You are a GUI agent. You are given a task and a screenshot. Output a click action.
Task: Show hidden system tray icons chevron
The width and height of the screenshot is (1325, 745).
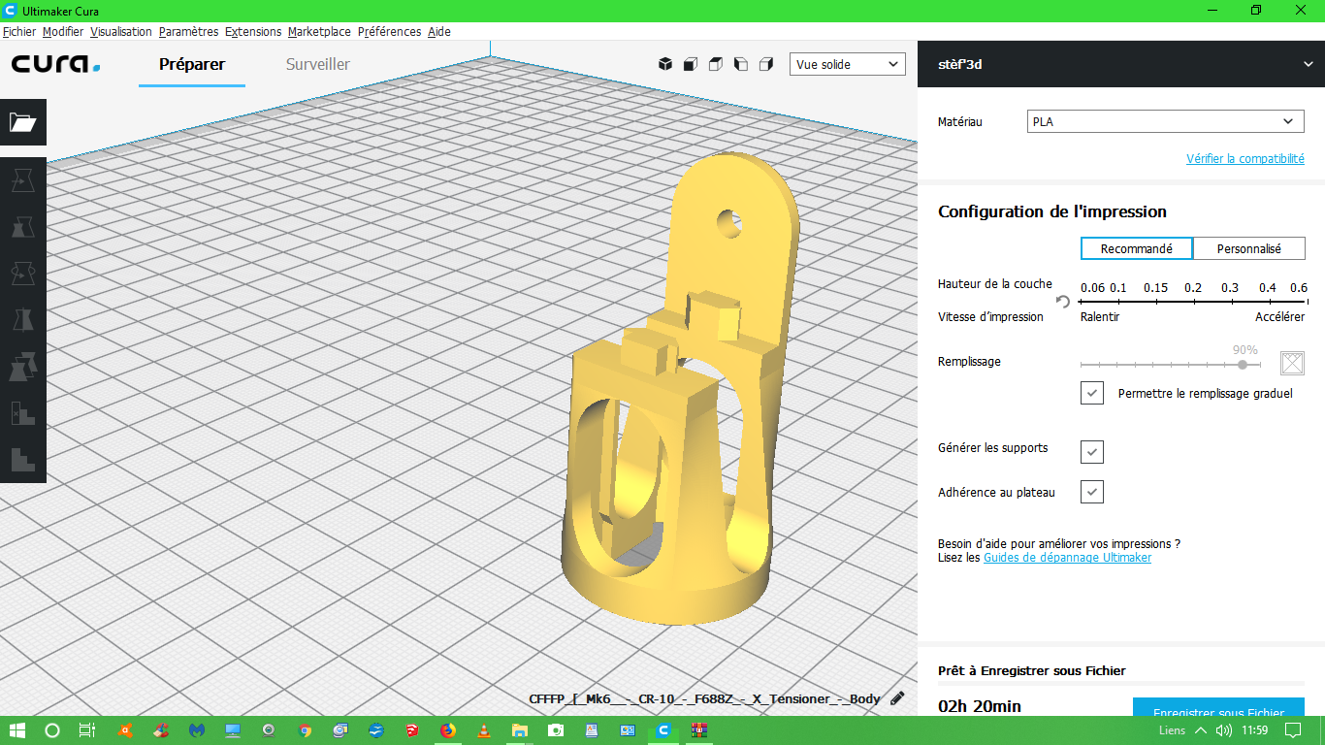(x=1200, y=729)
